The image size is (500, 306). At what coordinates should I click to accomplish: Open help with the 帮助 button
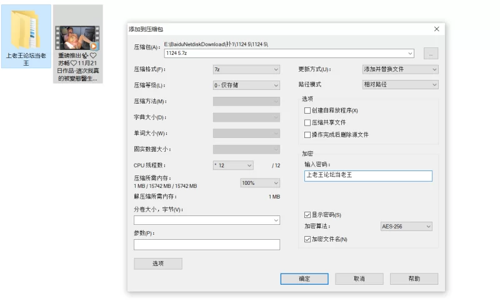(414, 279)
